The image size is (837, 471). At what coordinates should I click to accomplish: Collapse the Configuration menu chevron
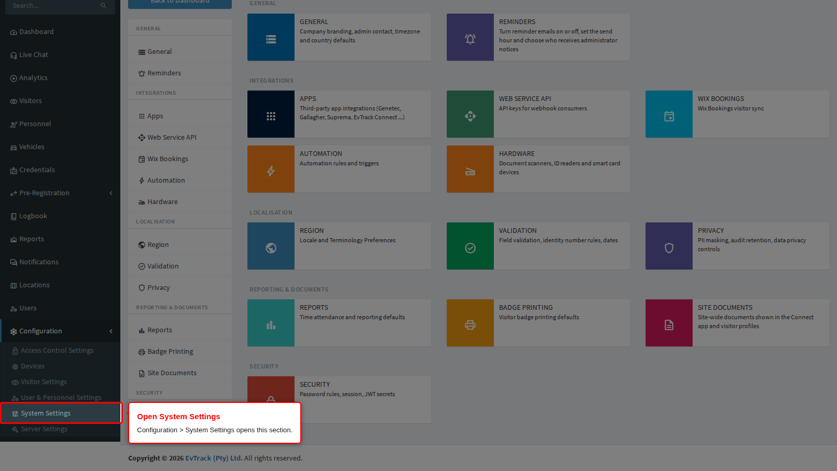pyautogui.click(x=111, y=331)
